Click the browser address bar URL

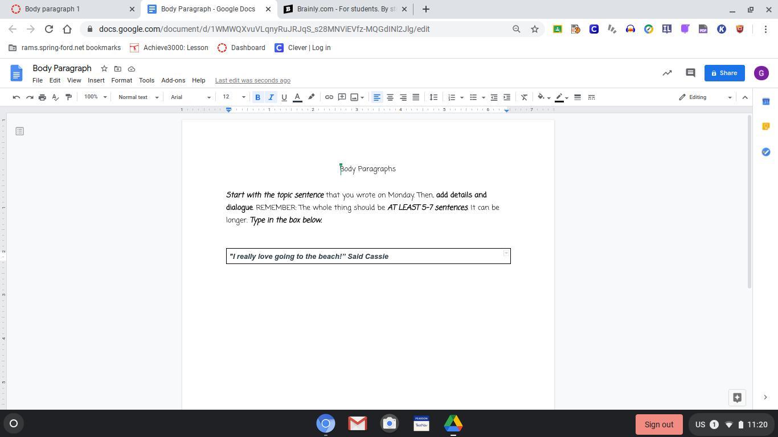[264, 29]
